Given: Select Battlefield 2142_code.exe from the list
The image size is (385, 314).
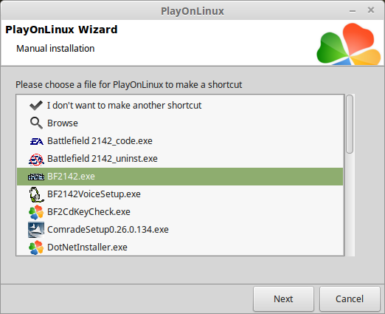Looking at the screenshot, I should click(100, 141).
